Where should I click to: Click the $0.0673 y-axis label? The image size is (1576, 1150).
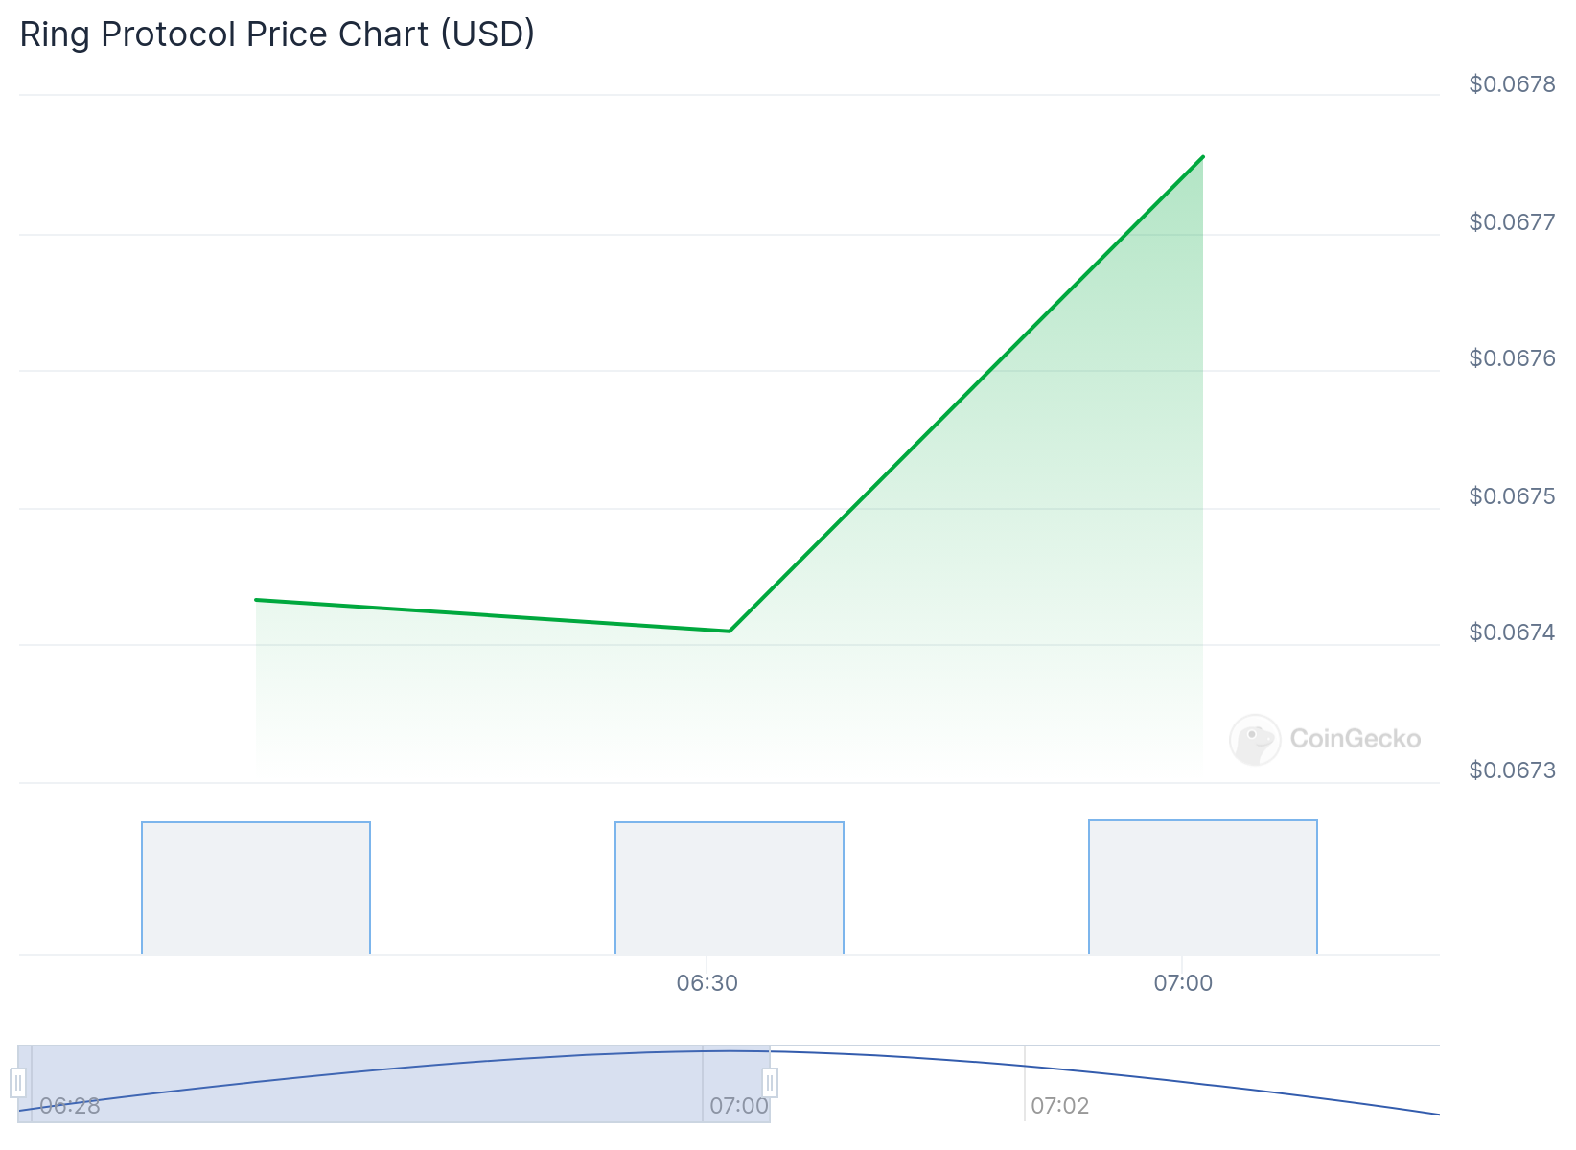[1512, 770]
